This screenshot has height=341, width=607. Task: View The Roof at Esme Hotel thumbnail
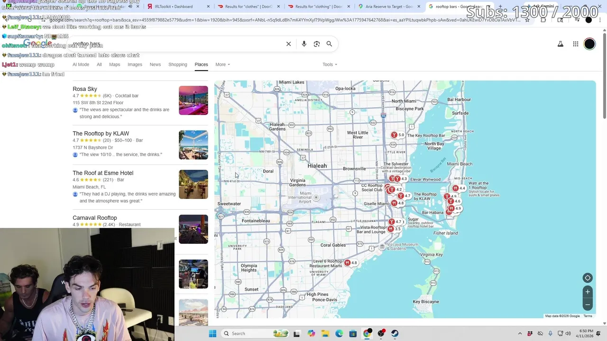click(x=193, y=184)
